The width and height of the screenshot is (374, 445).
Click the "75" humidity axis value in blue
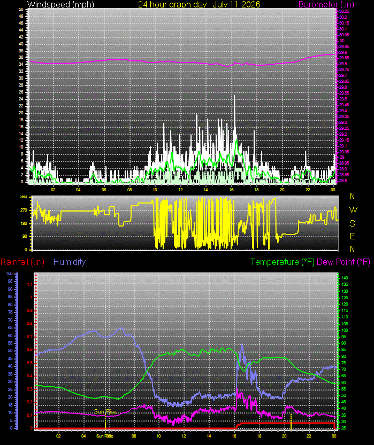pos(10,312)
